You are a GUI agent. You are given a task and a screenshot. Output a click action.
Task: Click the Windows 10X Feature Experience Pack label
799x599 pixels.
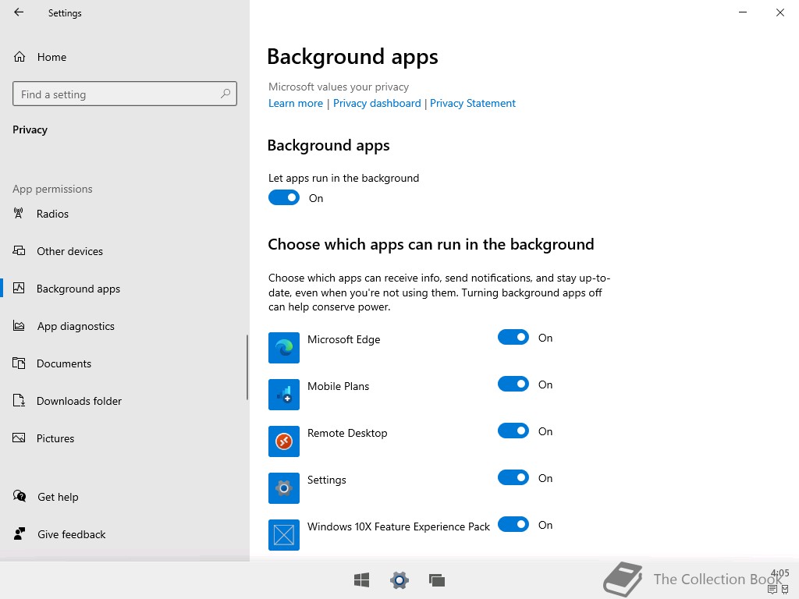399,526
